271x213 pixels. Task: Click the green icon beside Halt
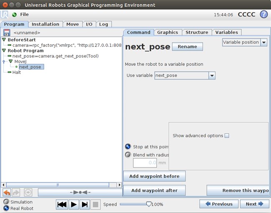tap(10, 72)
